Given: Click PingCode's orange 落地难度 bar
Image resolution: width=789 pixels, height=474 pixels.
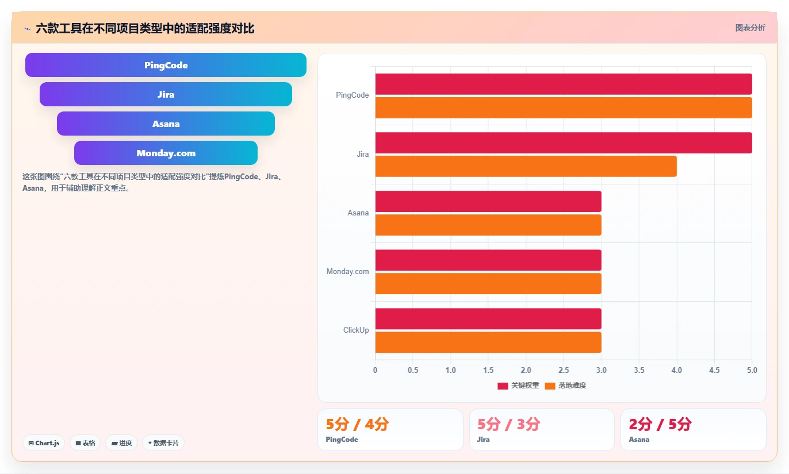Looking at the screenshot, I should point(564,107).
